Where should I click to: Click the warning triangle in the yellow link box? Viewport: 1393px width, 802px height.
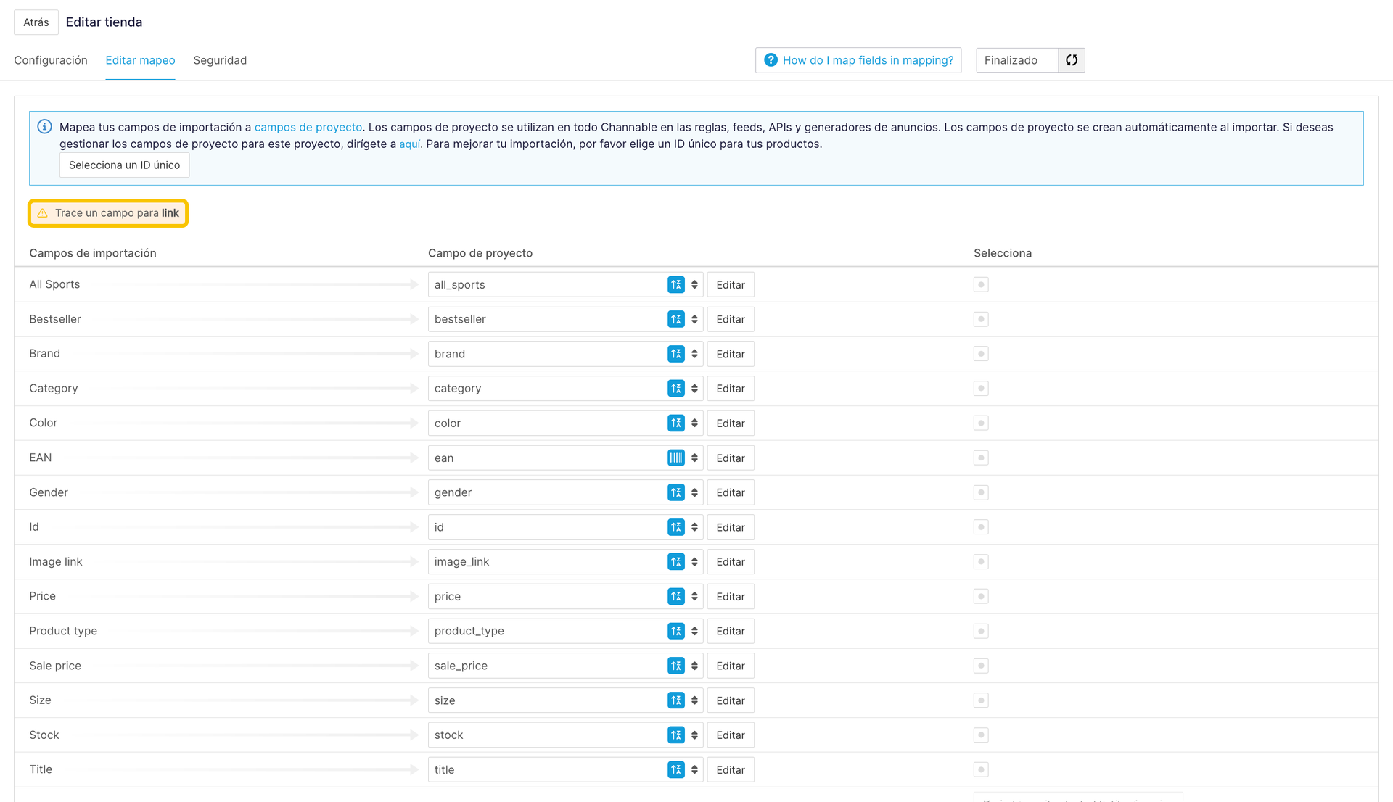[44, 212]
